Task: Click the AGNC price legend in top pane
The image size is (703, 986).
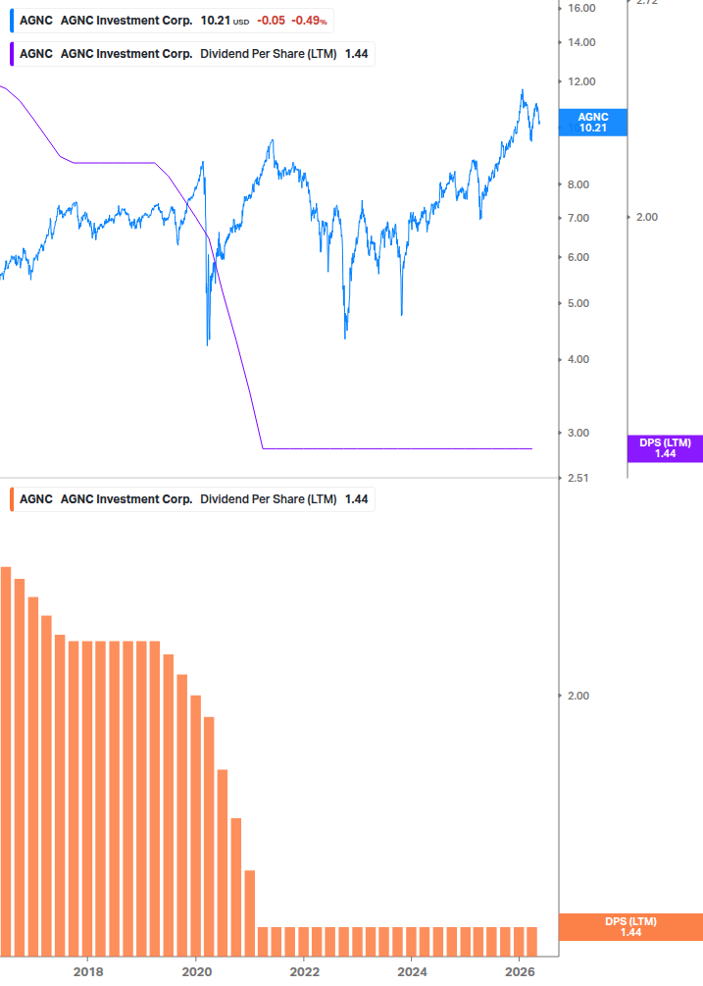Action: 173,21
